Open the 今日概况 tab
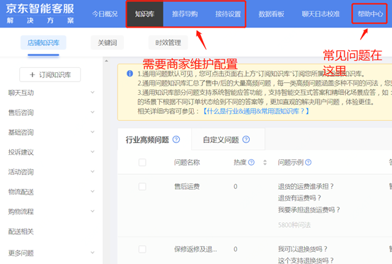The height and width of the screenshot is (264, 392). 105,14
